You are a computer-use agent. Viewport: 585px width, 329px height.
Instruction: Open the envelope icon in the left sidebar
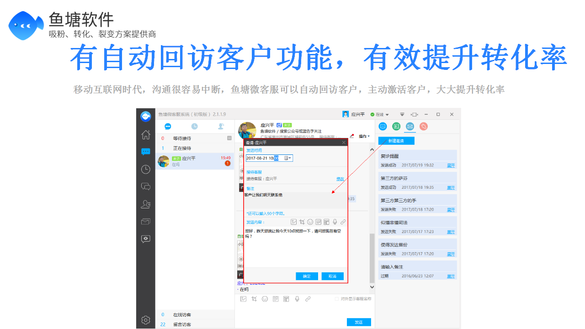coord(146,222)
